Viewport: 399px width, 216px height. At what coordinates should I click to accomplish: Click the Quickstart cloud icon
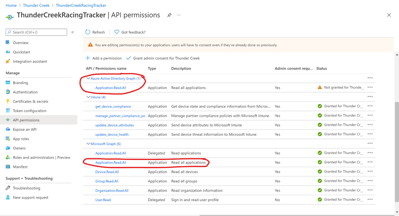click(x=8, y=52)
